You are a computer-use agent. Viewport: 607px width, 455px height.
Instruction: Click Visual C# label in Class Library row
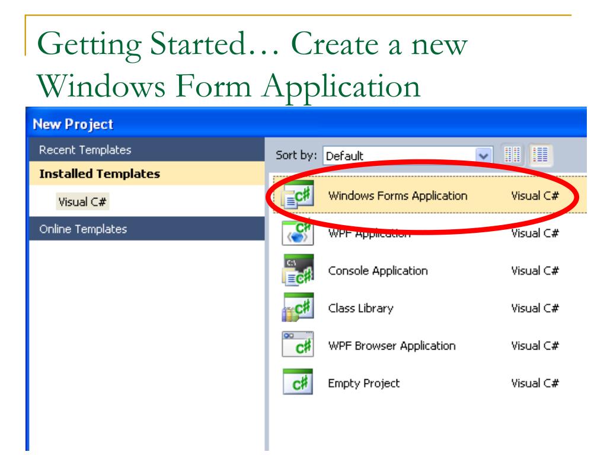535,308
